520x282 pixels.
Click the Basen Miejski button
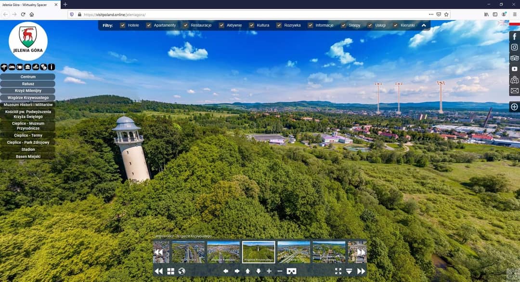click(x=28, y=157)
